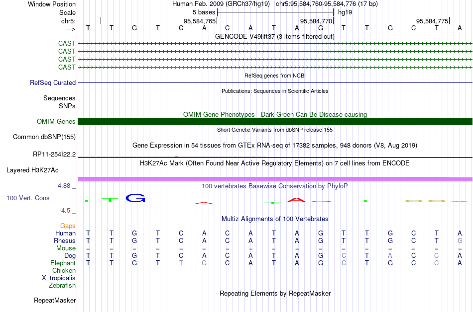Open the H3K27Ac Mark track title
The image size is (473, 312).
(275, 163)
